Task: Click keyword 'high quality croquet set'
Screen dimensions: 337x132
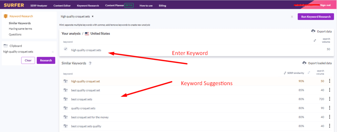Action: 86,81
